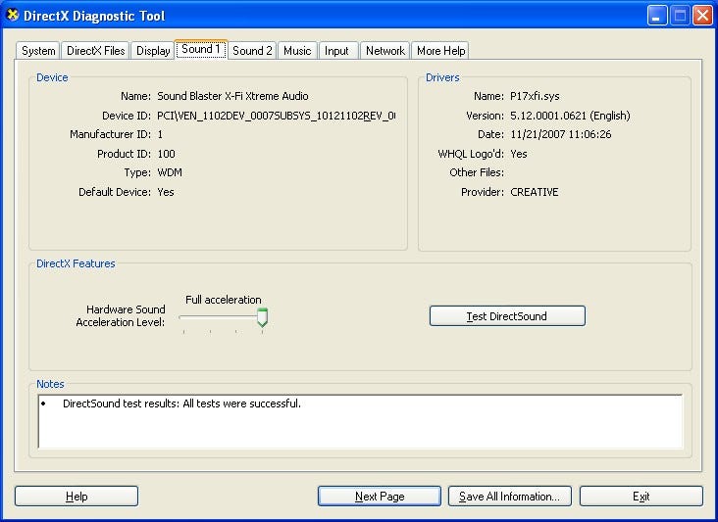Click the driver version 5.12.0001.0621 (English)

point(570,116)
